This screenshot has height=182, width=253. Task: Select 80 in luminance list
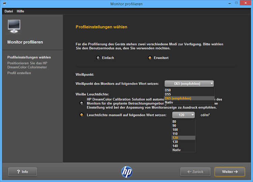point(184,121)
